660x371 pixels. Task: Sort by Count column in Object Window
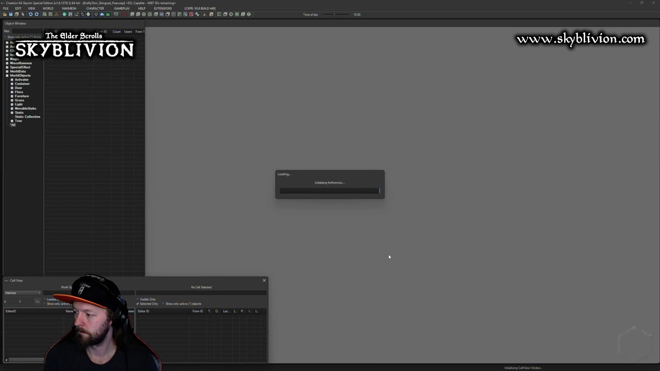click(117, 31)
